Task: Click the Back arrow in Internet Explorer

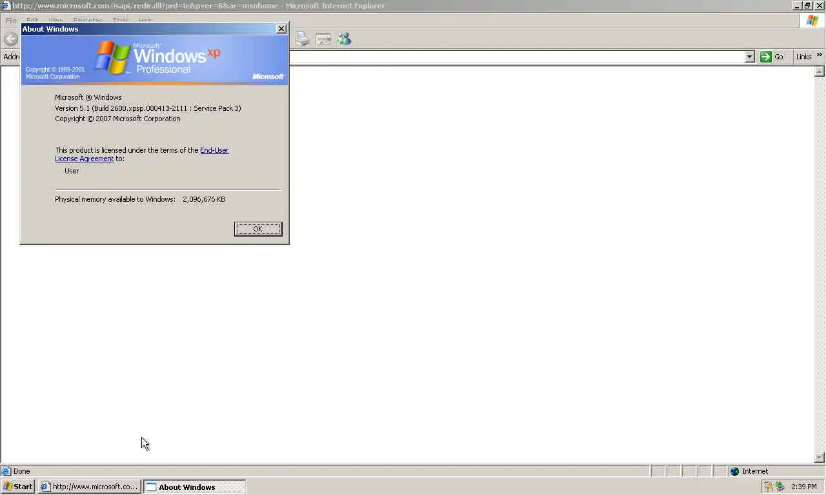Action: tap(10, 39)
